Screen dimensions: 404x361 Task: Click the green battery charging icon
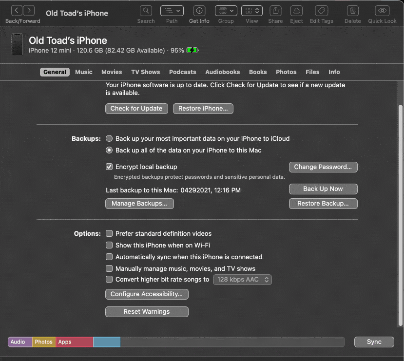coord(192,50)
